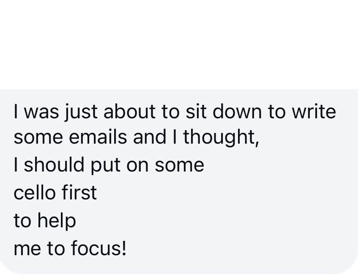Click the word "cello" in the message
The width and height of the screenshot is (361, 278).
coord(34,192)
